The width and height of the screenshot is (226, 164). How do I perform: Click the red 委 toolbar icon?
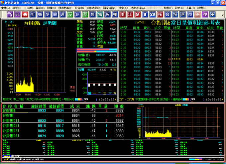(x=122, y=14)
